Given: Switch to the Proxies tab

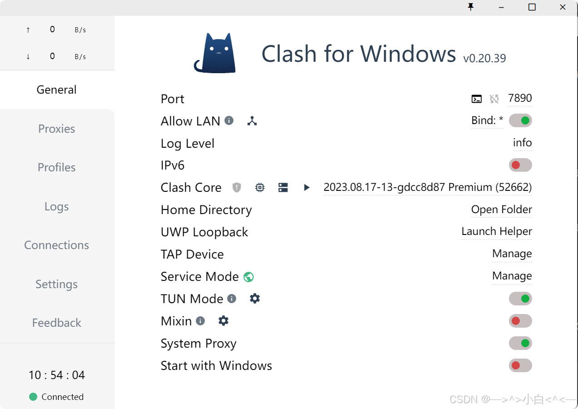Looking at the screenshot, I should coord(56,129).
